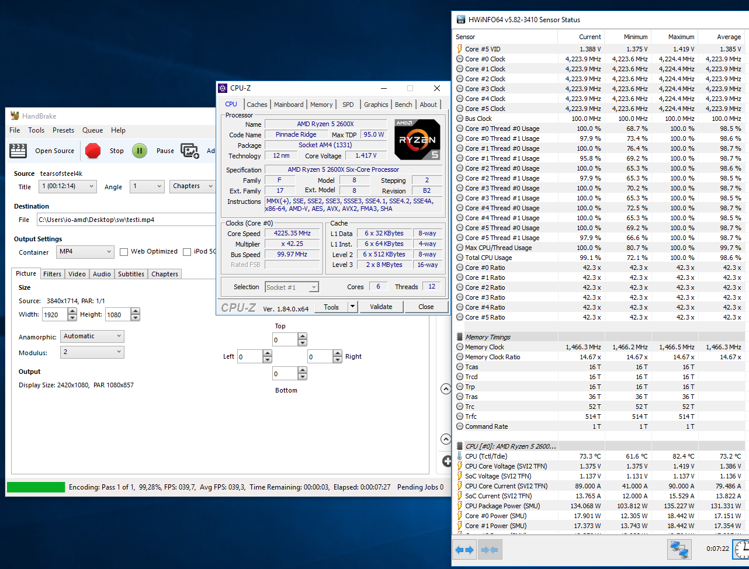
Task: Click the thermometer icon of CPU (Tctl/Tdie)
Action: [460, 456]
